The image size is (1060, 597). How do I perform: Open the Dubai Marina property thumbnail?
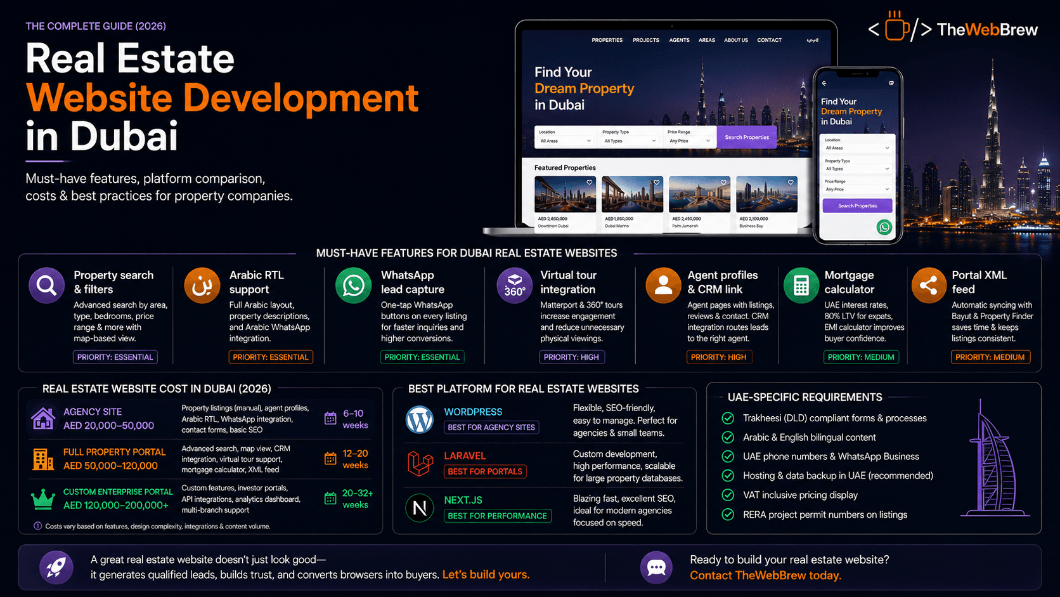632,194
